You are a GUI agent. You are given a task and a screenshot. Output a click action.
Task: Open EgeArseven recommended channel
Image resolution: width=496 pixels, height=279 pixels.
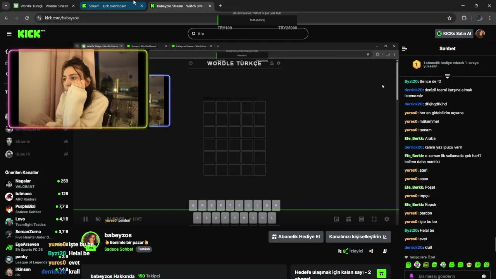(37, 247)
